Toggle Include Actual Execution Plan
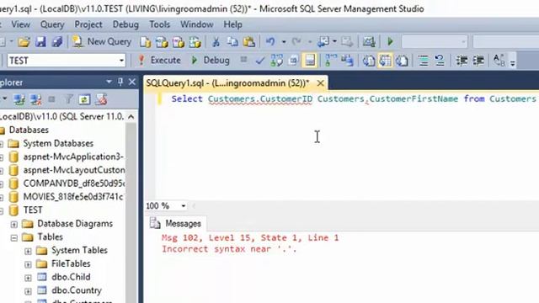This screenshot has height=303, width=539. coord(330,61)
